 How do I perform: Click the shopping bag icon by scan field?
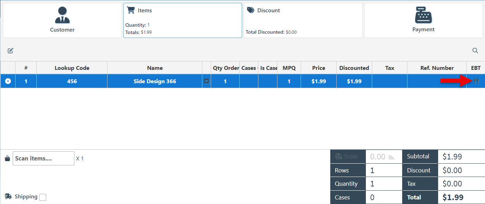pos(7,159)
